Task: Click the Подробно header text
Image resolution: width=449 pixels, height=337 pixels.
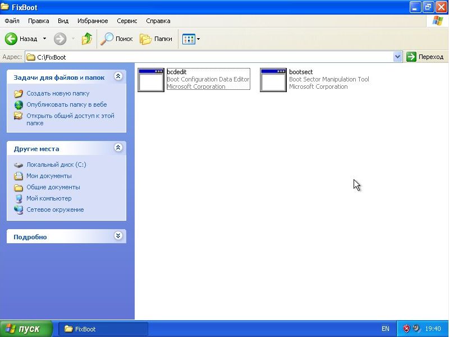Action: click(30, 237)
